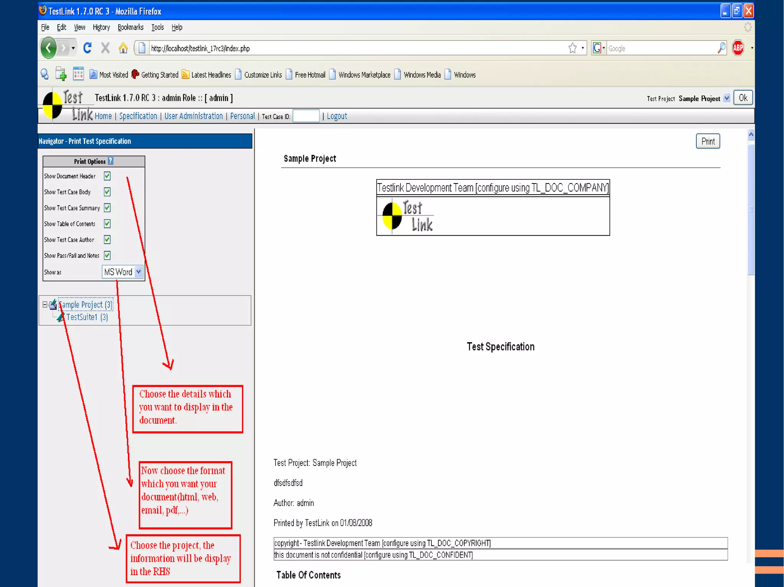
Task: Open the View menu
Action: (79, 27)
